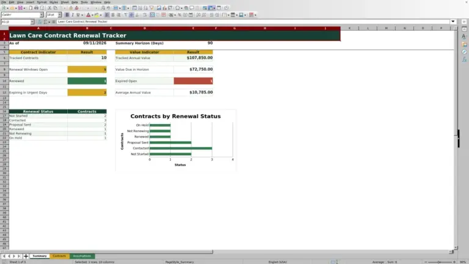Screen dimensions: 469x264
Task: Switch to the Contracts sheet tab
Action: 59,256
